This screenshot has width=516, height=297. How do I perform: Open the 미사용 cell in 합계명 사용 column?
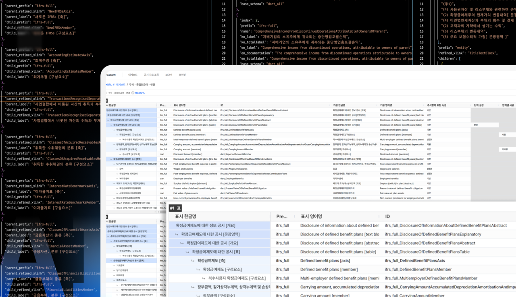click(x=507, y=149)
